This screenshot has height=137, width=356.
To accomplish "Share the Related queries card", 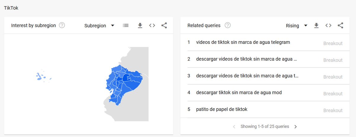I will (341, 25).
